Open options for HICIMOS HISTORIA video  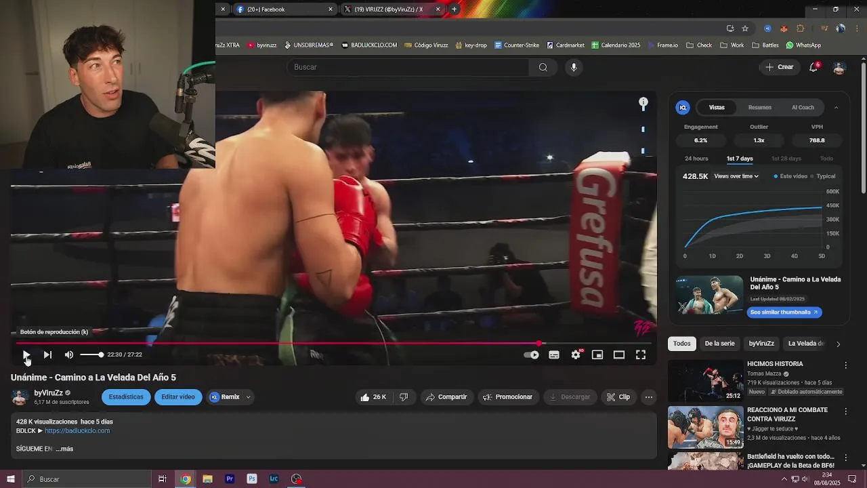click(845, 365)
